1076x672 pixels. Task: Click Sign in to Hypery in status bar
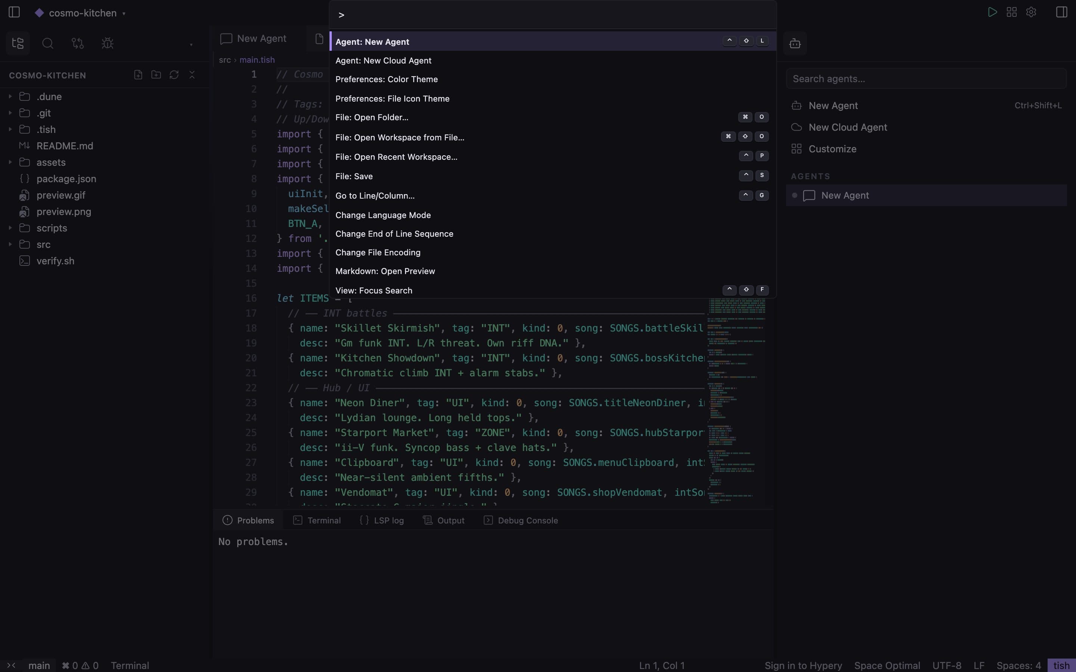[803, 665]
